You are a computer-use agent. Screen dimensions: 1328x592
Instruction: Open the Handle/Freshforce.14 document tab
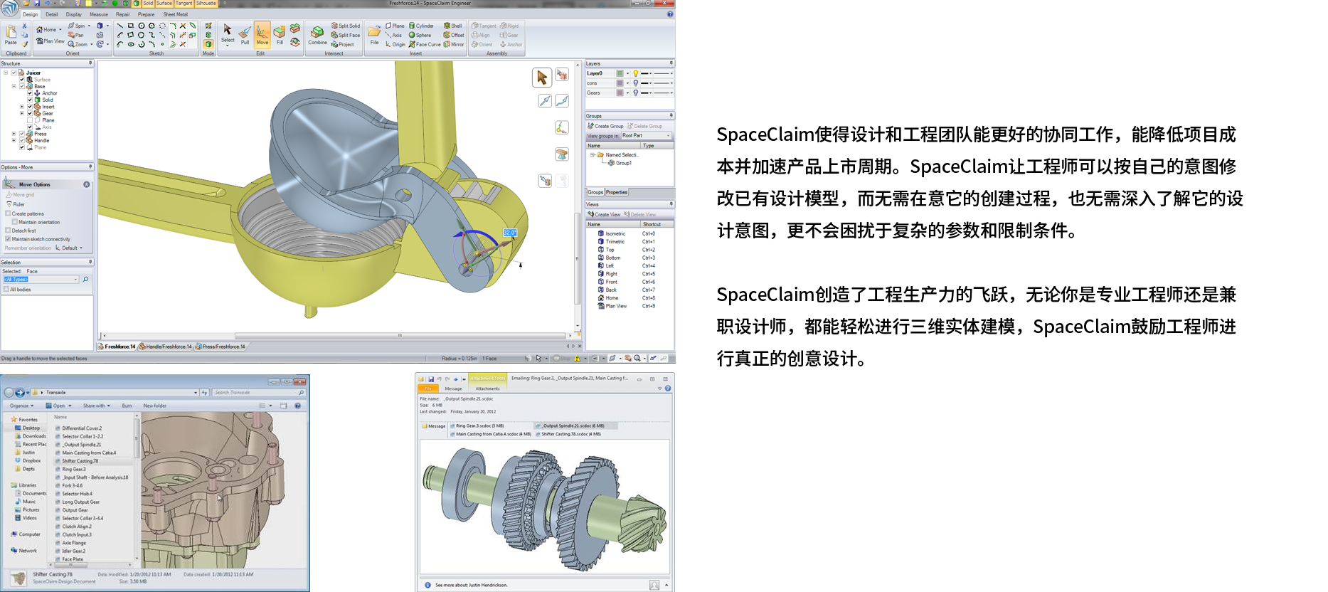(166, 347)
